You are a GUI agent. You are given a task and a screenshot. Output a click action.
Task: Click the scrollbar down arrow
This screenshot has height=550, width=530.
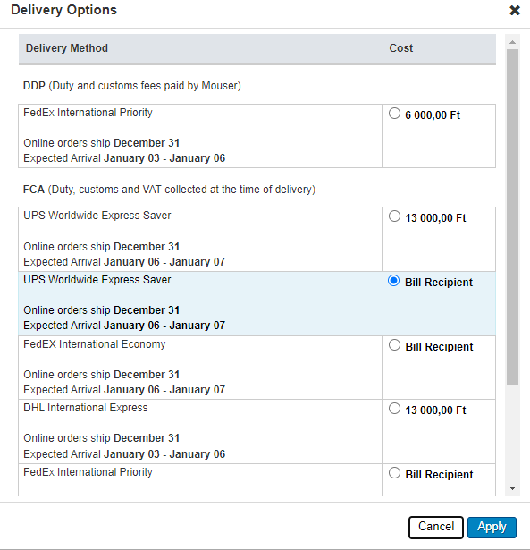(x=512, y=488)
